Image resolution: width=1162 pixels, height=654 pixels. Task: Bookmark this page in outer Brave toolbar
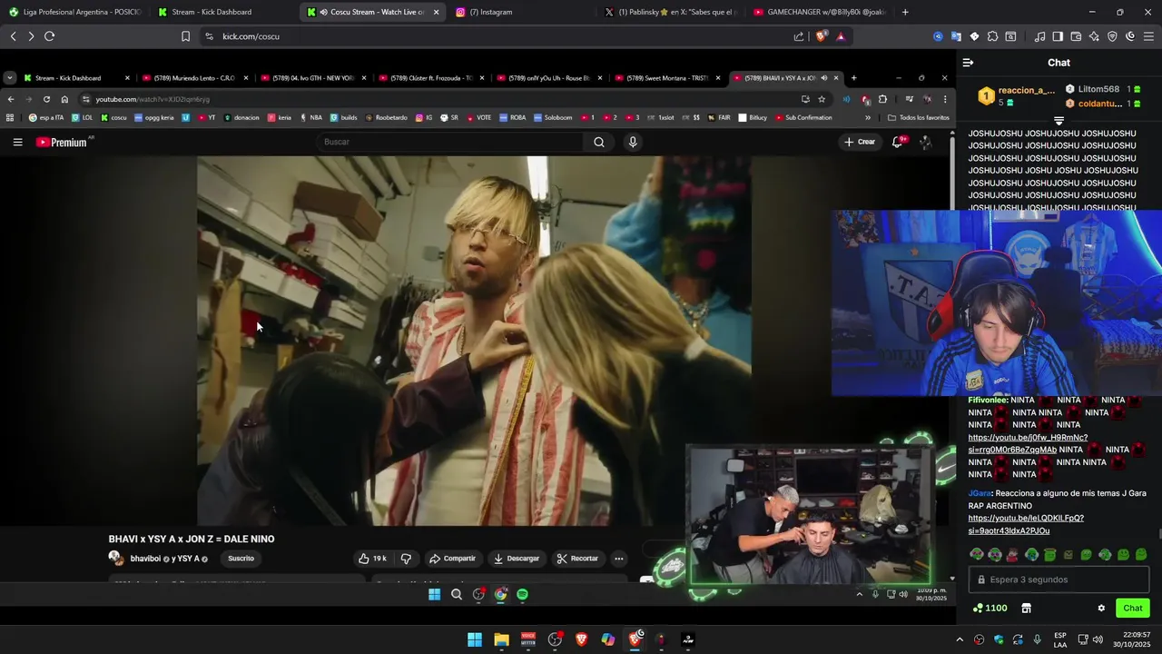(185, 36)
